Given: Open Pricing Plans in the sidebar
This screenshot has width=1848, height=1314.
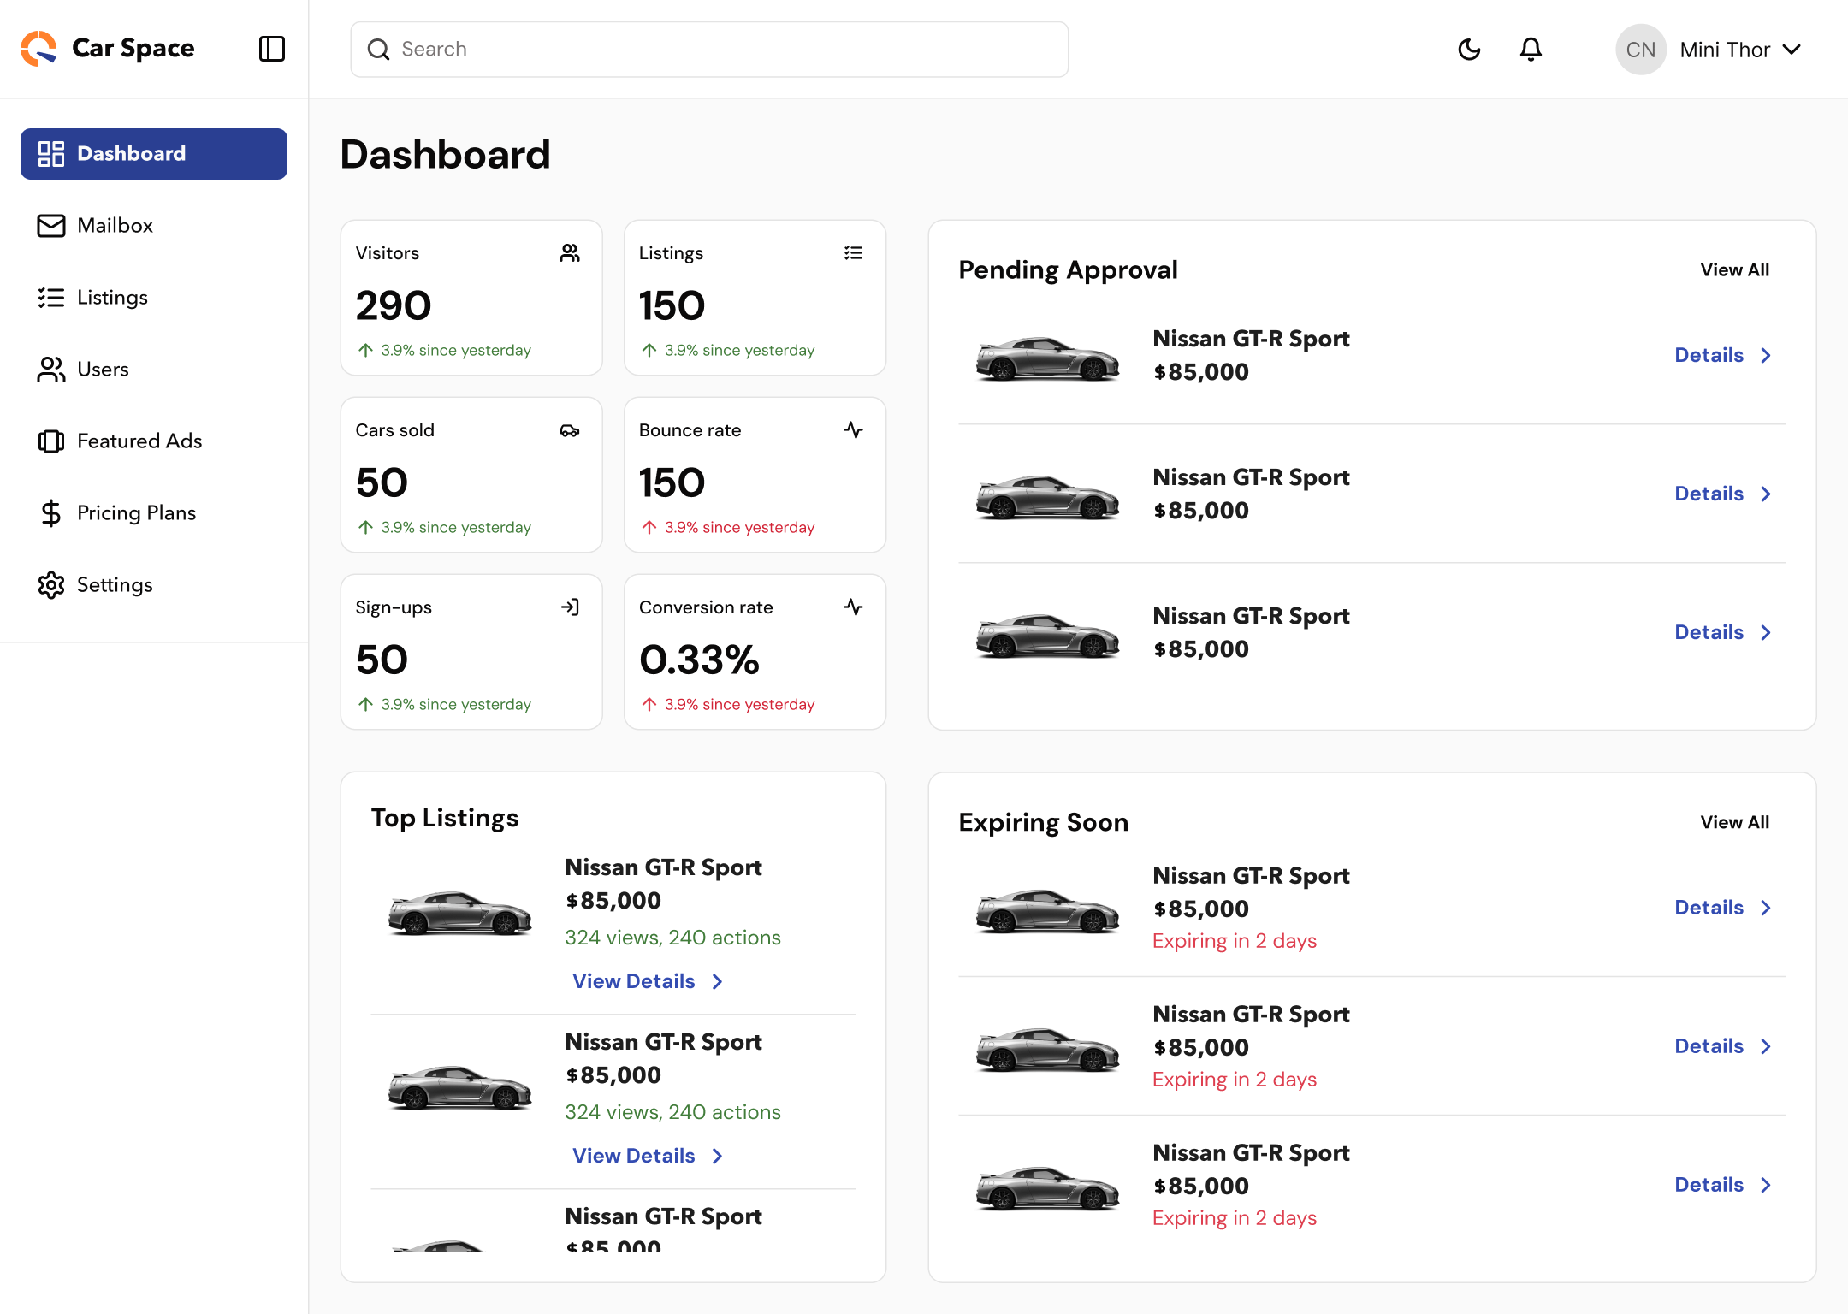Looking at the screenshot, I should pyautogui.click(x=154, y=513).
